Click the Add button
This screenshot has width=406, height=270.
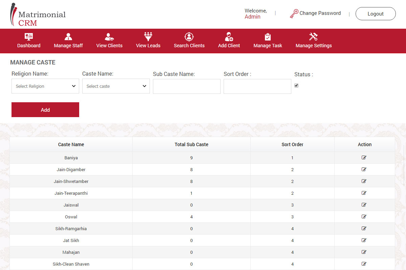(45, 110)
